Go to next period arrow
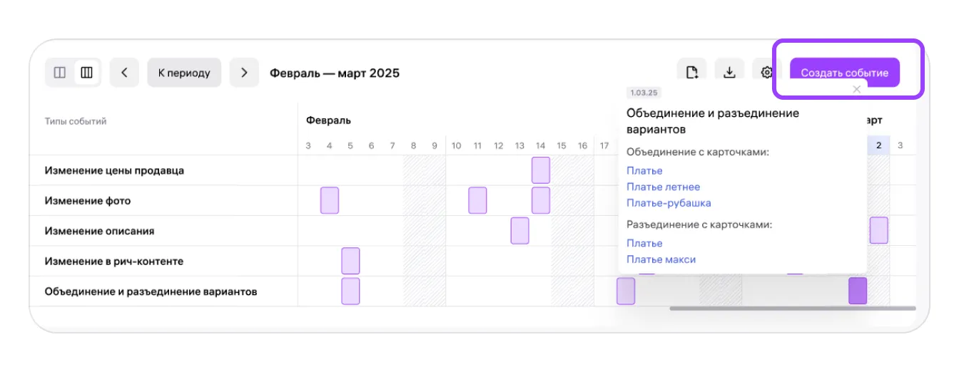The width and height of the screenshot is (959, 372). pyautogui.click(x=244, y=73)
